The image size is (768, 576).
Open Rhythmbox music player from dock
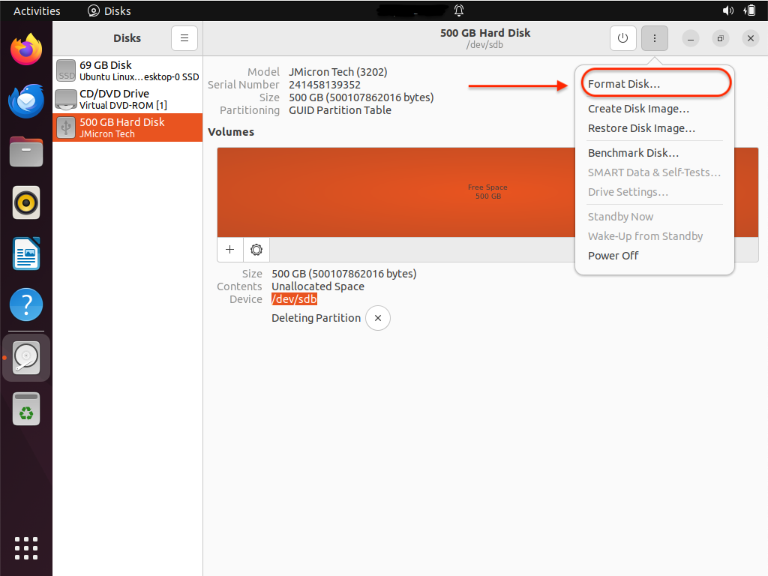pos(26,202)
